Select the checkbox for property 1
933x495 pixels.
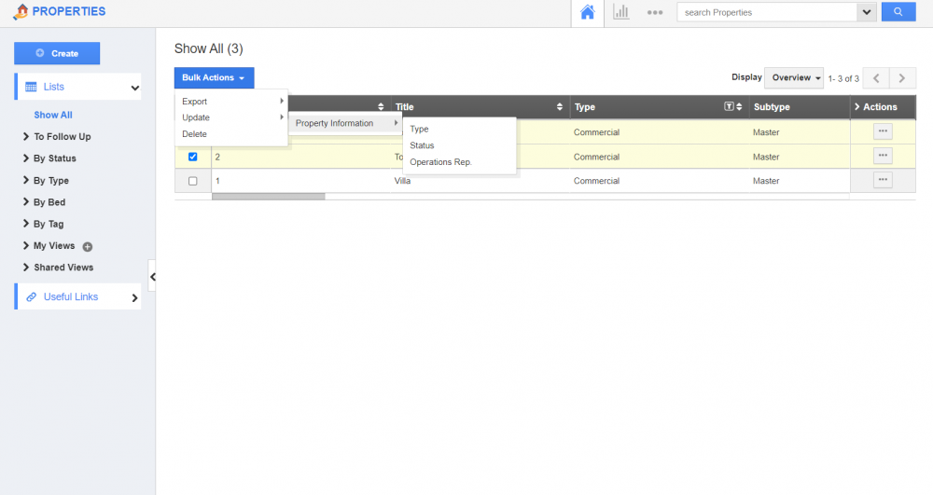coord(193,181)
